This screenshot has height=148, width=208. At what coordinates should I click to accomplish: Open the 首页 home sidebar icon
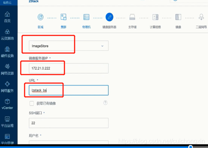coord(7,14)
